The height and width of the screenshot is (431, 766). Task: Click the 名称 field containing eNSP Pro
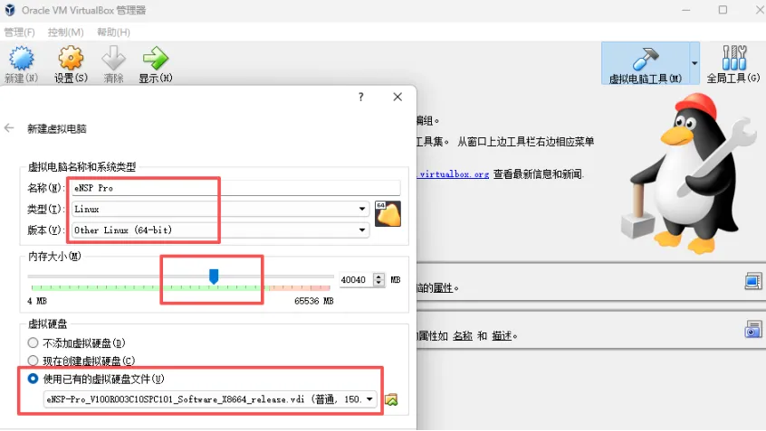(x=236, y=188)
